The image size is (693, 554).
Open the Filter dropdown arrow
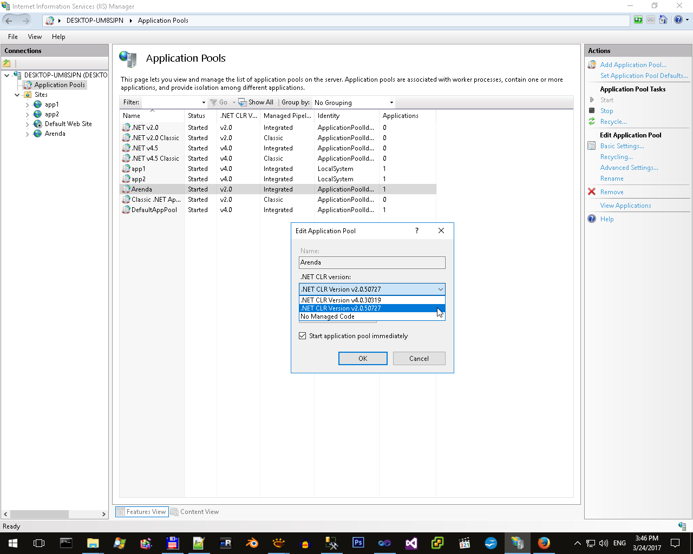click(204, 102)
